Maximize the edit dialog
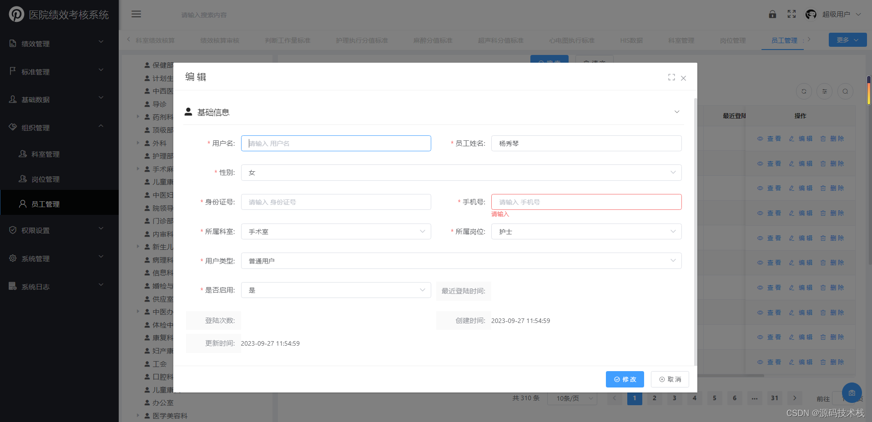This screenshot has height=422, width=872. pyautogui.click(x=671, y=77)
